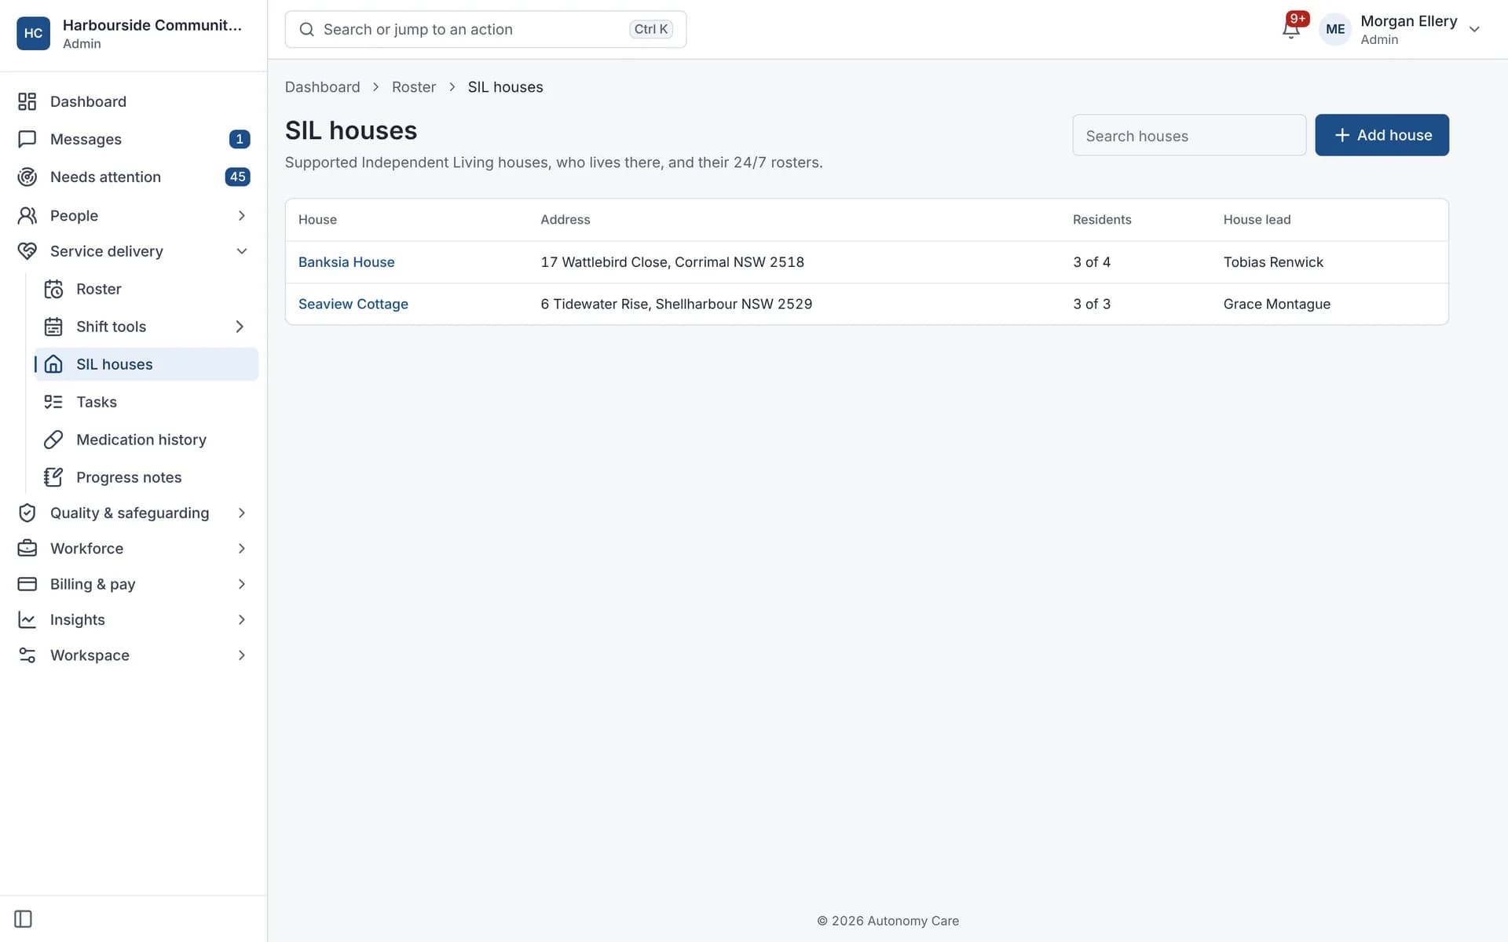This screenshot has height=942, width=1508.
Task: Go to Needs attention page
Action: 134,177
